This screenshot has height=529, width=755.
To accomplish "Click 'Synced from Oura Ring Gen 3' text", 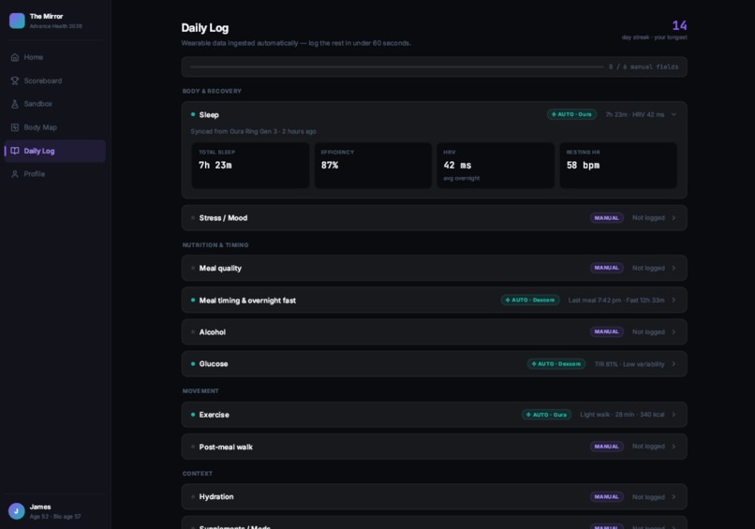I will [233, 131].
